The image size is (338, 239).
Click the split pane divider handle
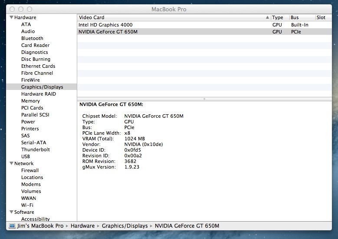pyautogui.click(x=204, y=99)
